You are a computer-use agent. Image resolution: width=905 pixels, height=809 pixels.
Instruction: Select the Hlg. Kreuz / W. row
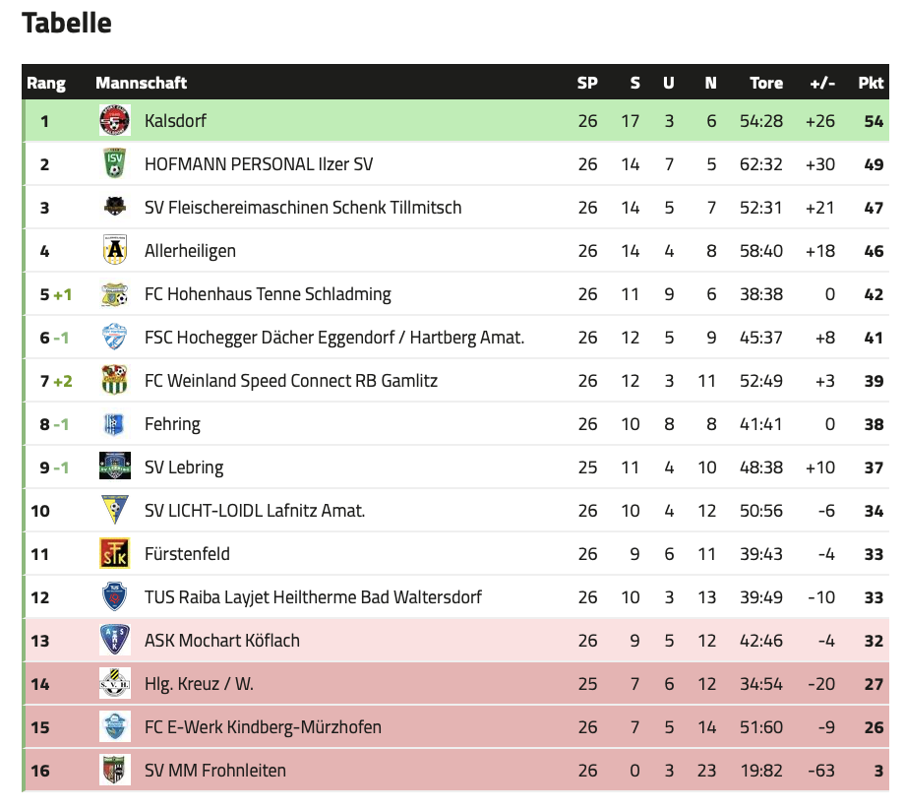coord(456,684)
